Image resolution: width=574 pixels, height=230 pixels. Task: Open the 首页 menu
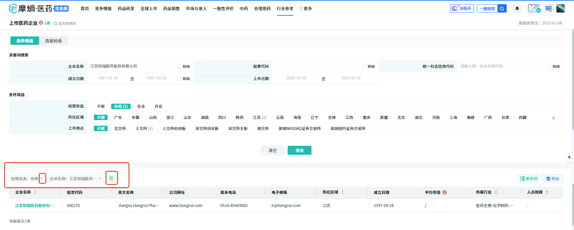(85, 9)
